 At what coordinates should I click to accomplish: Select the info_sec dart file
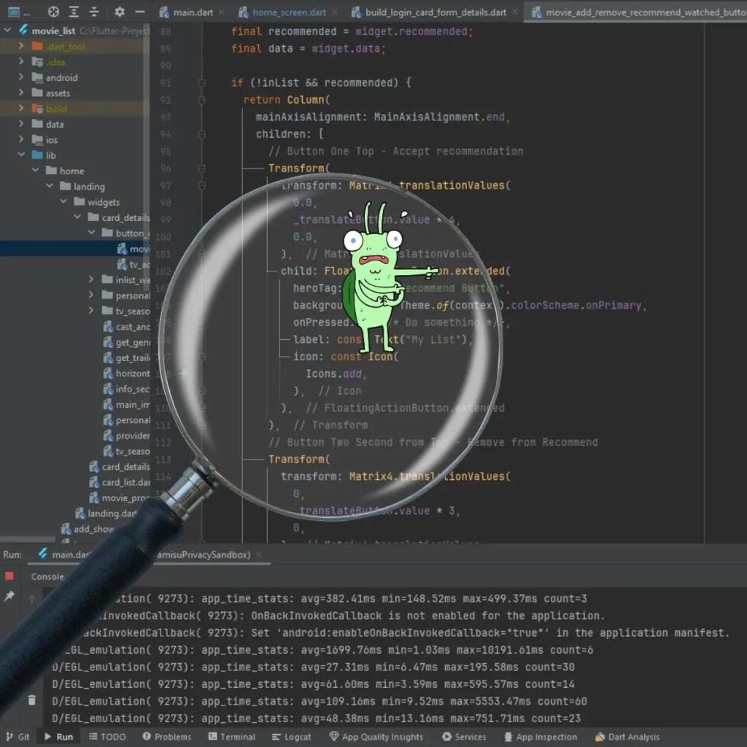[x=126, y=390]
